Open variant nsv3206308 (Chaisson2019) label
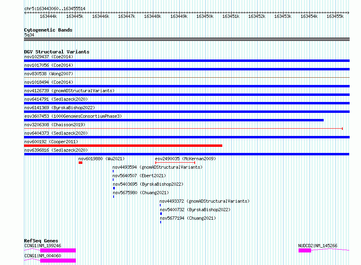 point(55,125)
